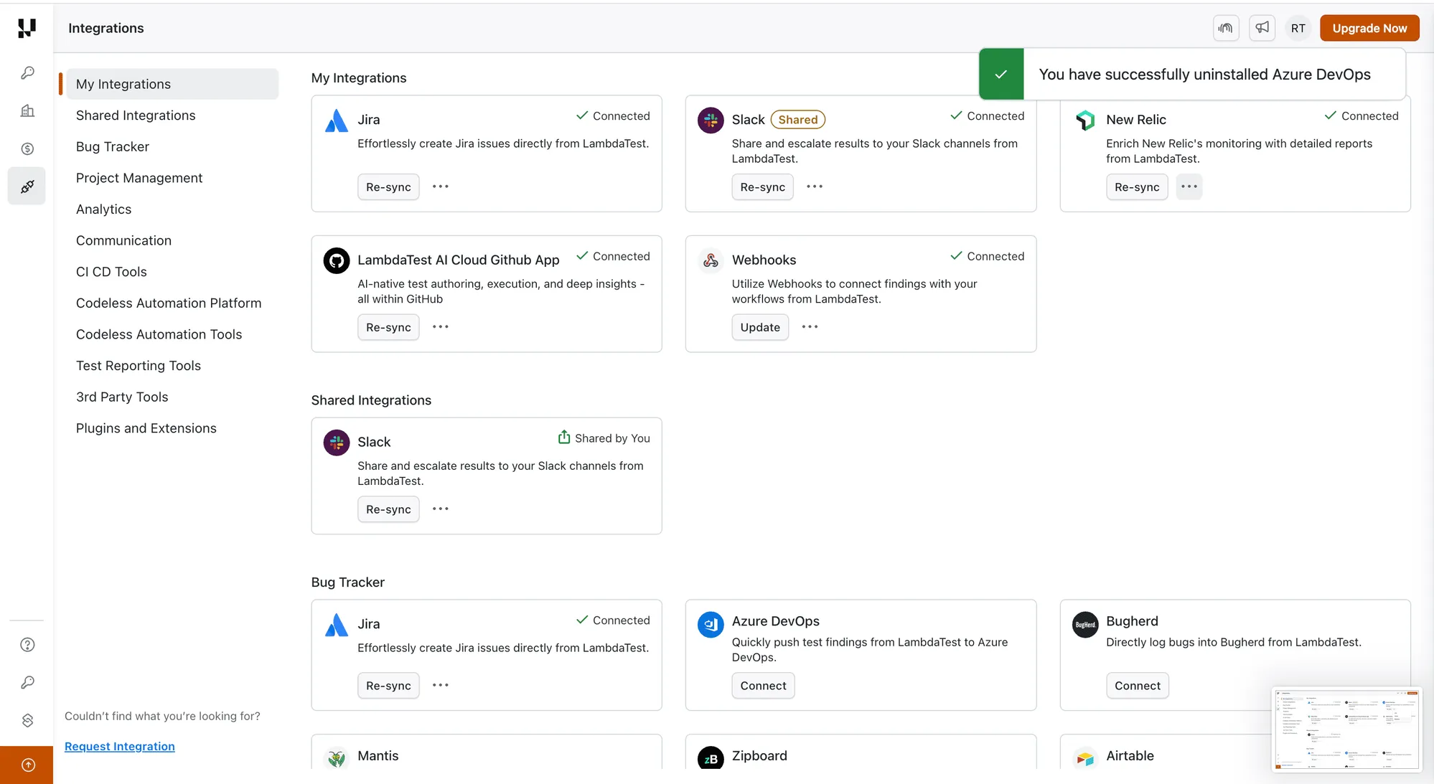The width and height of the screenshot is (1434, 784).
Task: Click the Azure DevOps logo icon
Action: (711, 625)
